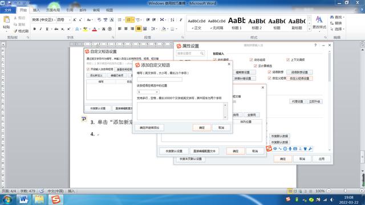Open the numbering list dropdown arrow
365x205 pixels.
pyautogui.click(x=133, y=20)
